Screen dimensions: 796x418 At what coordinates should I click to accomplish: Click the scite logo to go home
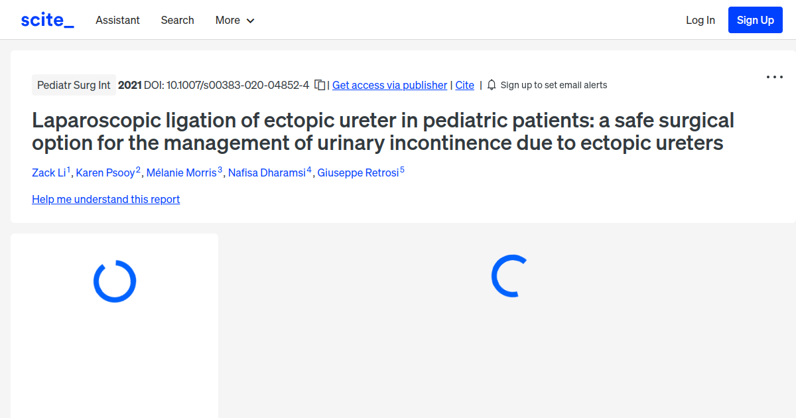click(47, 19)
